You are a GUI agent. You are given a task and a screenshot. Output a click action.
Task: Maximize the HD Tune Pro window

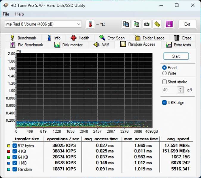(177, 5)
